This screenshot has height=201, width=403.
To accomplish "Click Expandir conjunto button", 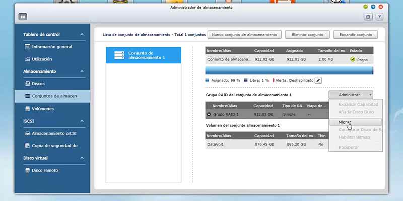I will [x=356, y=35].
